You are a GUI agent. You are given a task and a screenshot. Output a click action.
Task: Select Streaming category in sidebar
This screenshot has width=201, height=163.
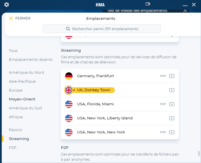(19, 139)
